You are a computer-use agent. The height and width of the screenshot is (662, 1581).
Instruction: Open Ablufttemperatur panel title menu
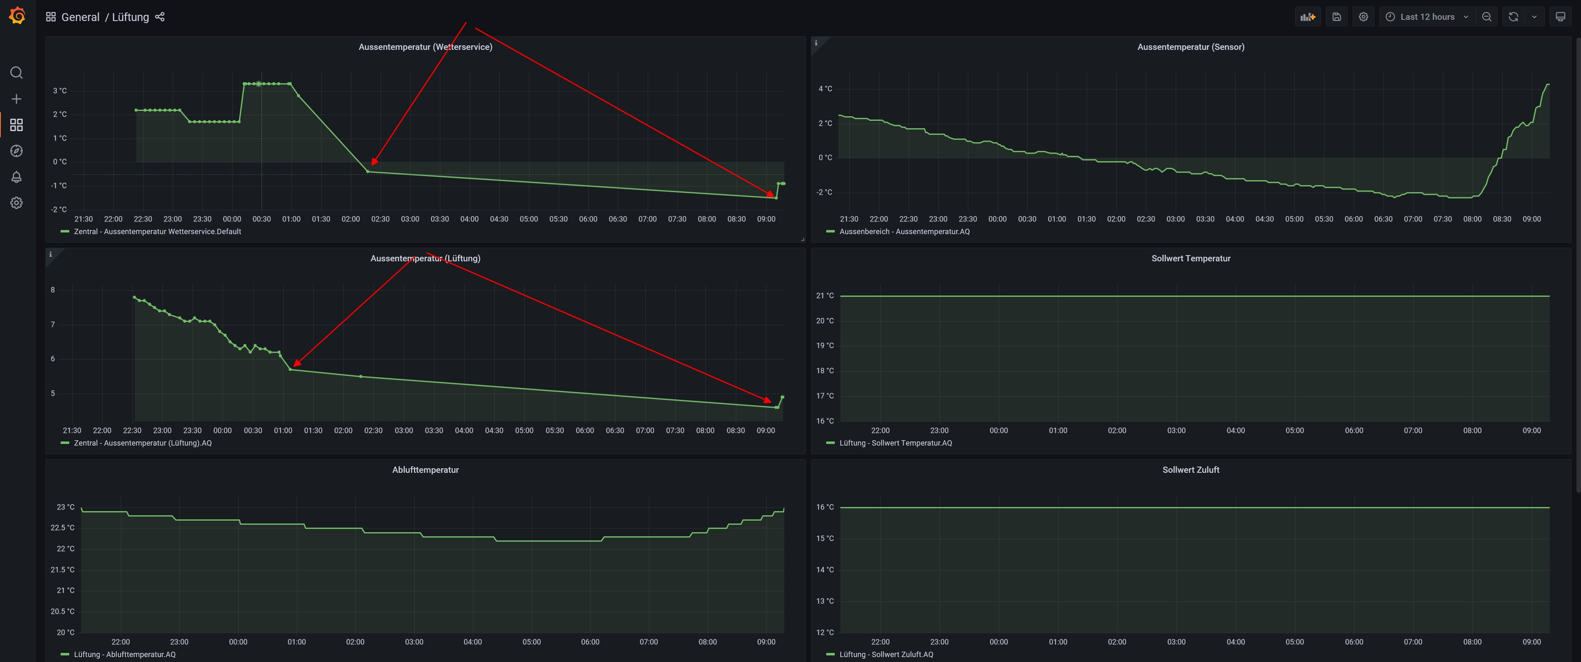425,470
